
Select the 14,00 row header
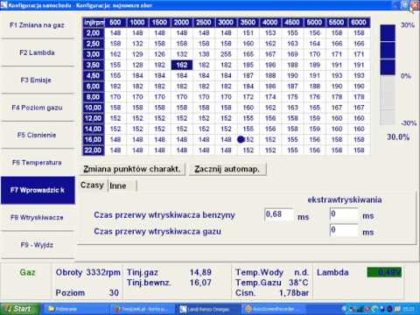(94, 129)
